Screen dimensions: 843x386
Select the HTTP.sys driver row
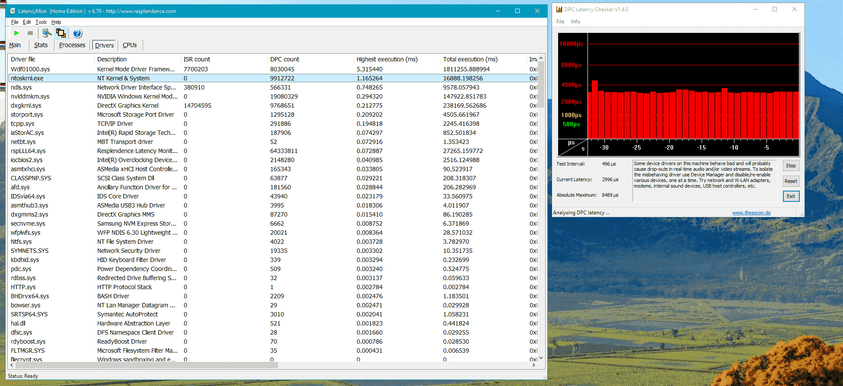(x=273, y=287)
